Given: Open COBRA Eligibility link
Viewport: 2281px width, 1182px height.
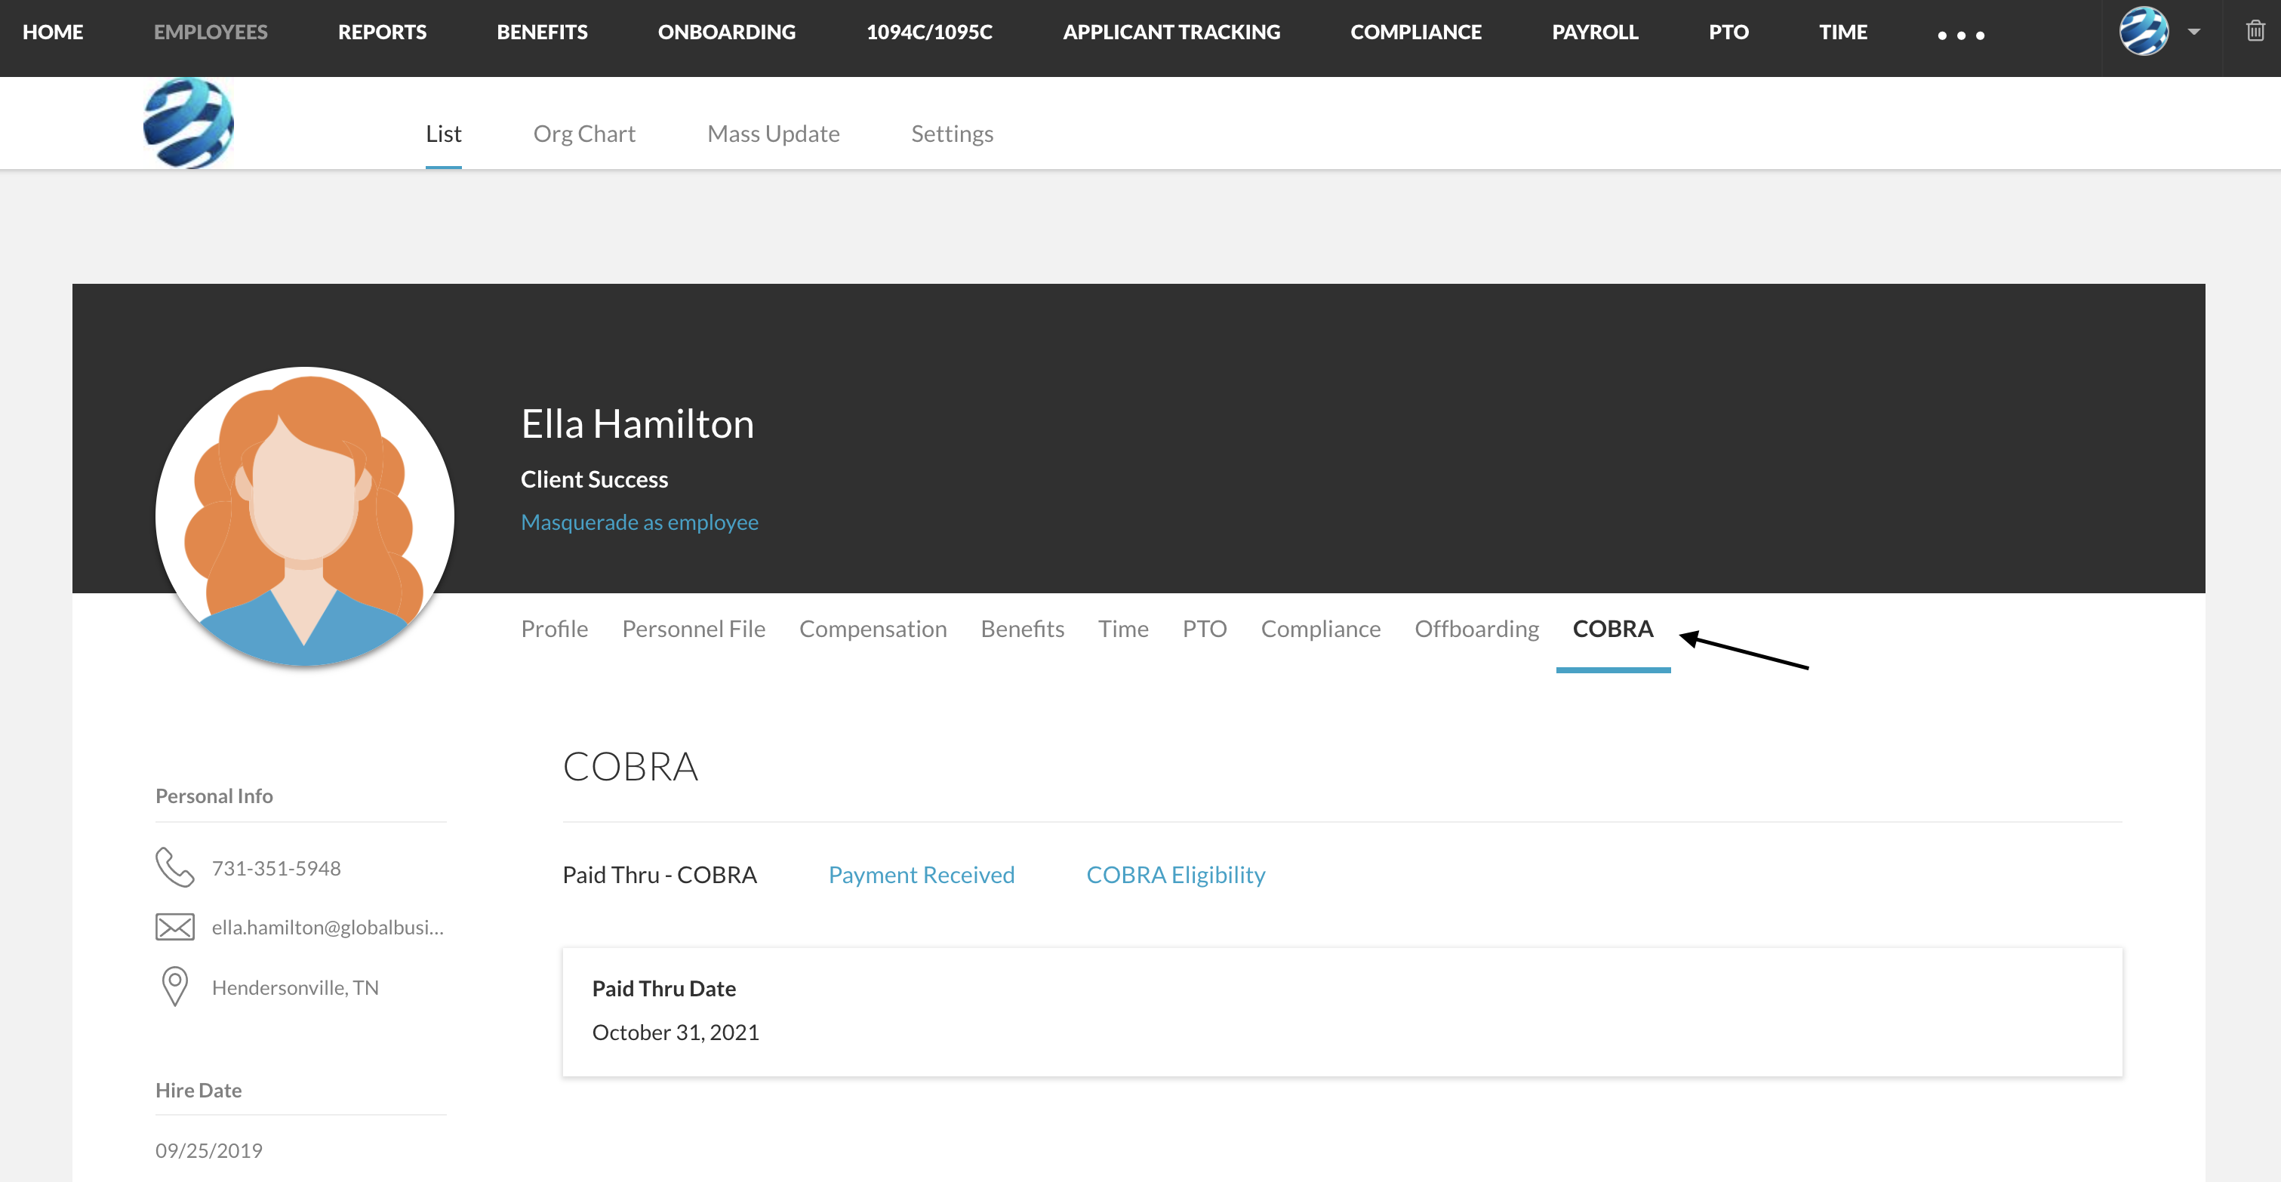Looking at the screenshot, I should (x=1175, y=875).
